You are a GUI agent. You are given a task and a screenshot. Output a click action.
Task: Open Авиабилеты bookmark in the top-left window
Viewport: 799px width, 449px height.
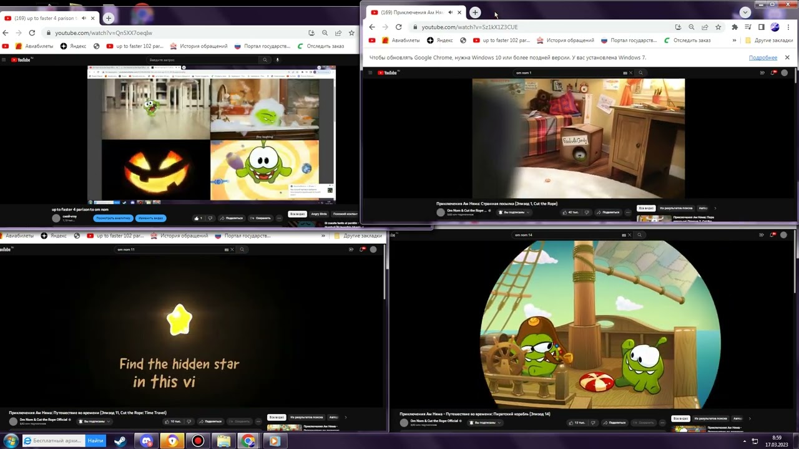tap(34, 46)
